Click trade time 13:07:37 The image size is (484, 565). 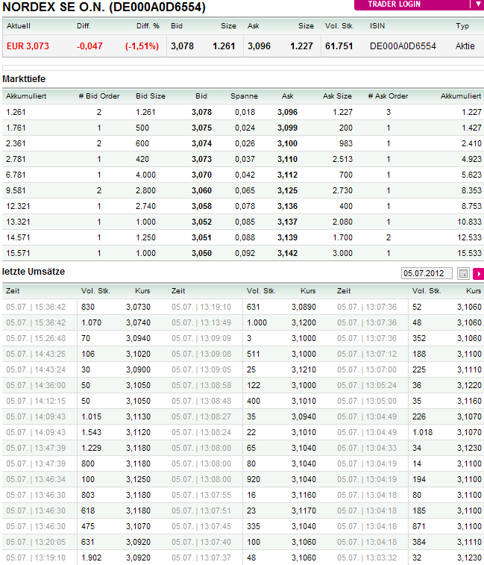tap(201, 558)
